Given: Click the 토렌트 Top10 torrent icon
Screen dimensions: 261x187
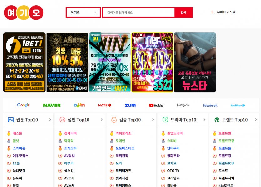Looking at the screenshot, I should (217, 120).
